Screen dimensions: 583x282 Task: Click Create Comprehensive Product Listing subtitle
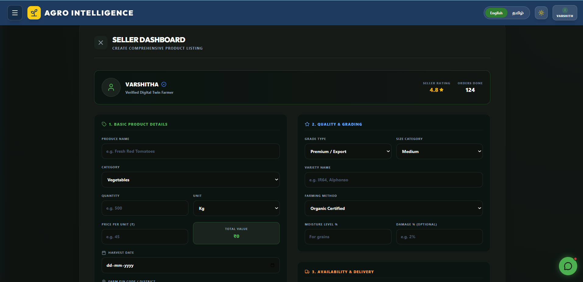point(157,48)
